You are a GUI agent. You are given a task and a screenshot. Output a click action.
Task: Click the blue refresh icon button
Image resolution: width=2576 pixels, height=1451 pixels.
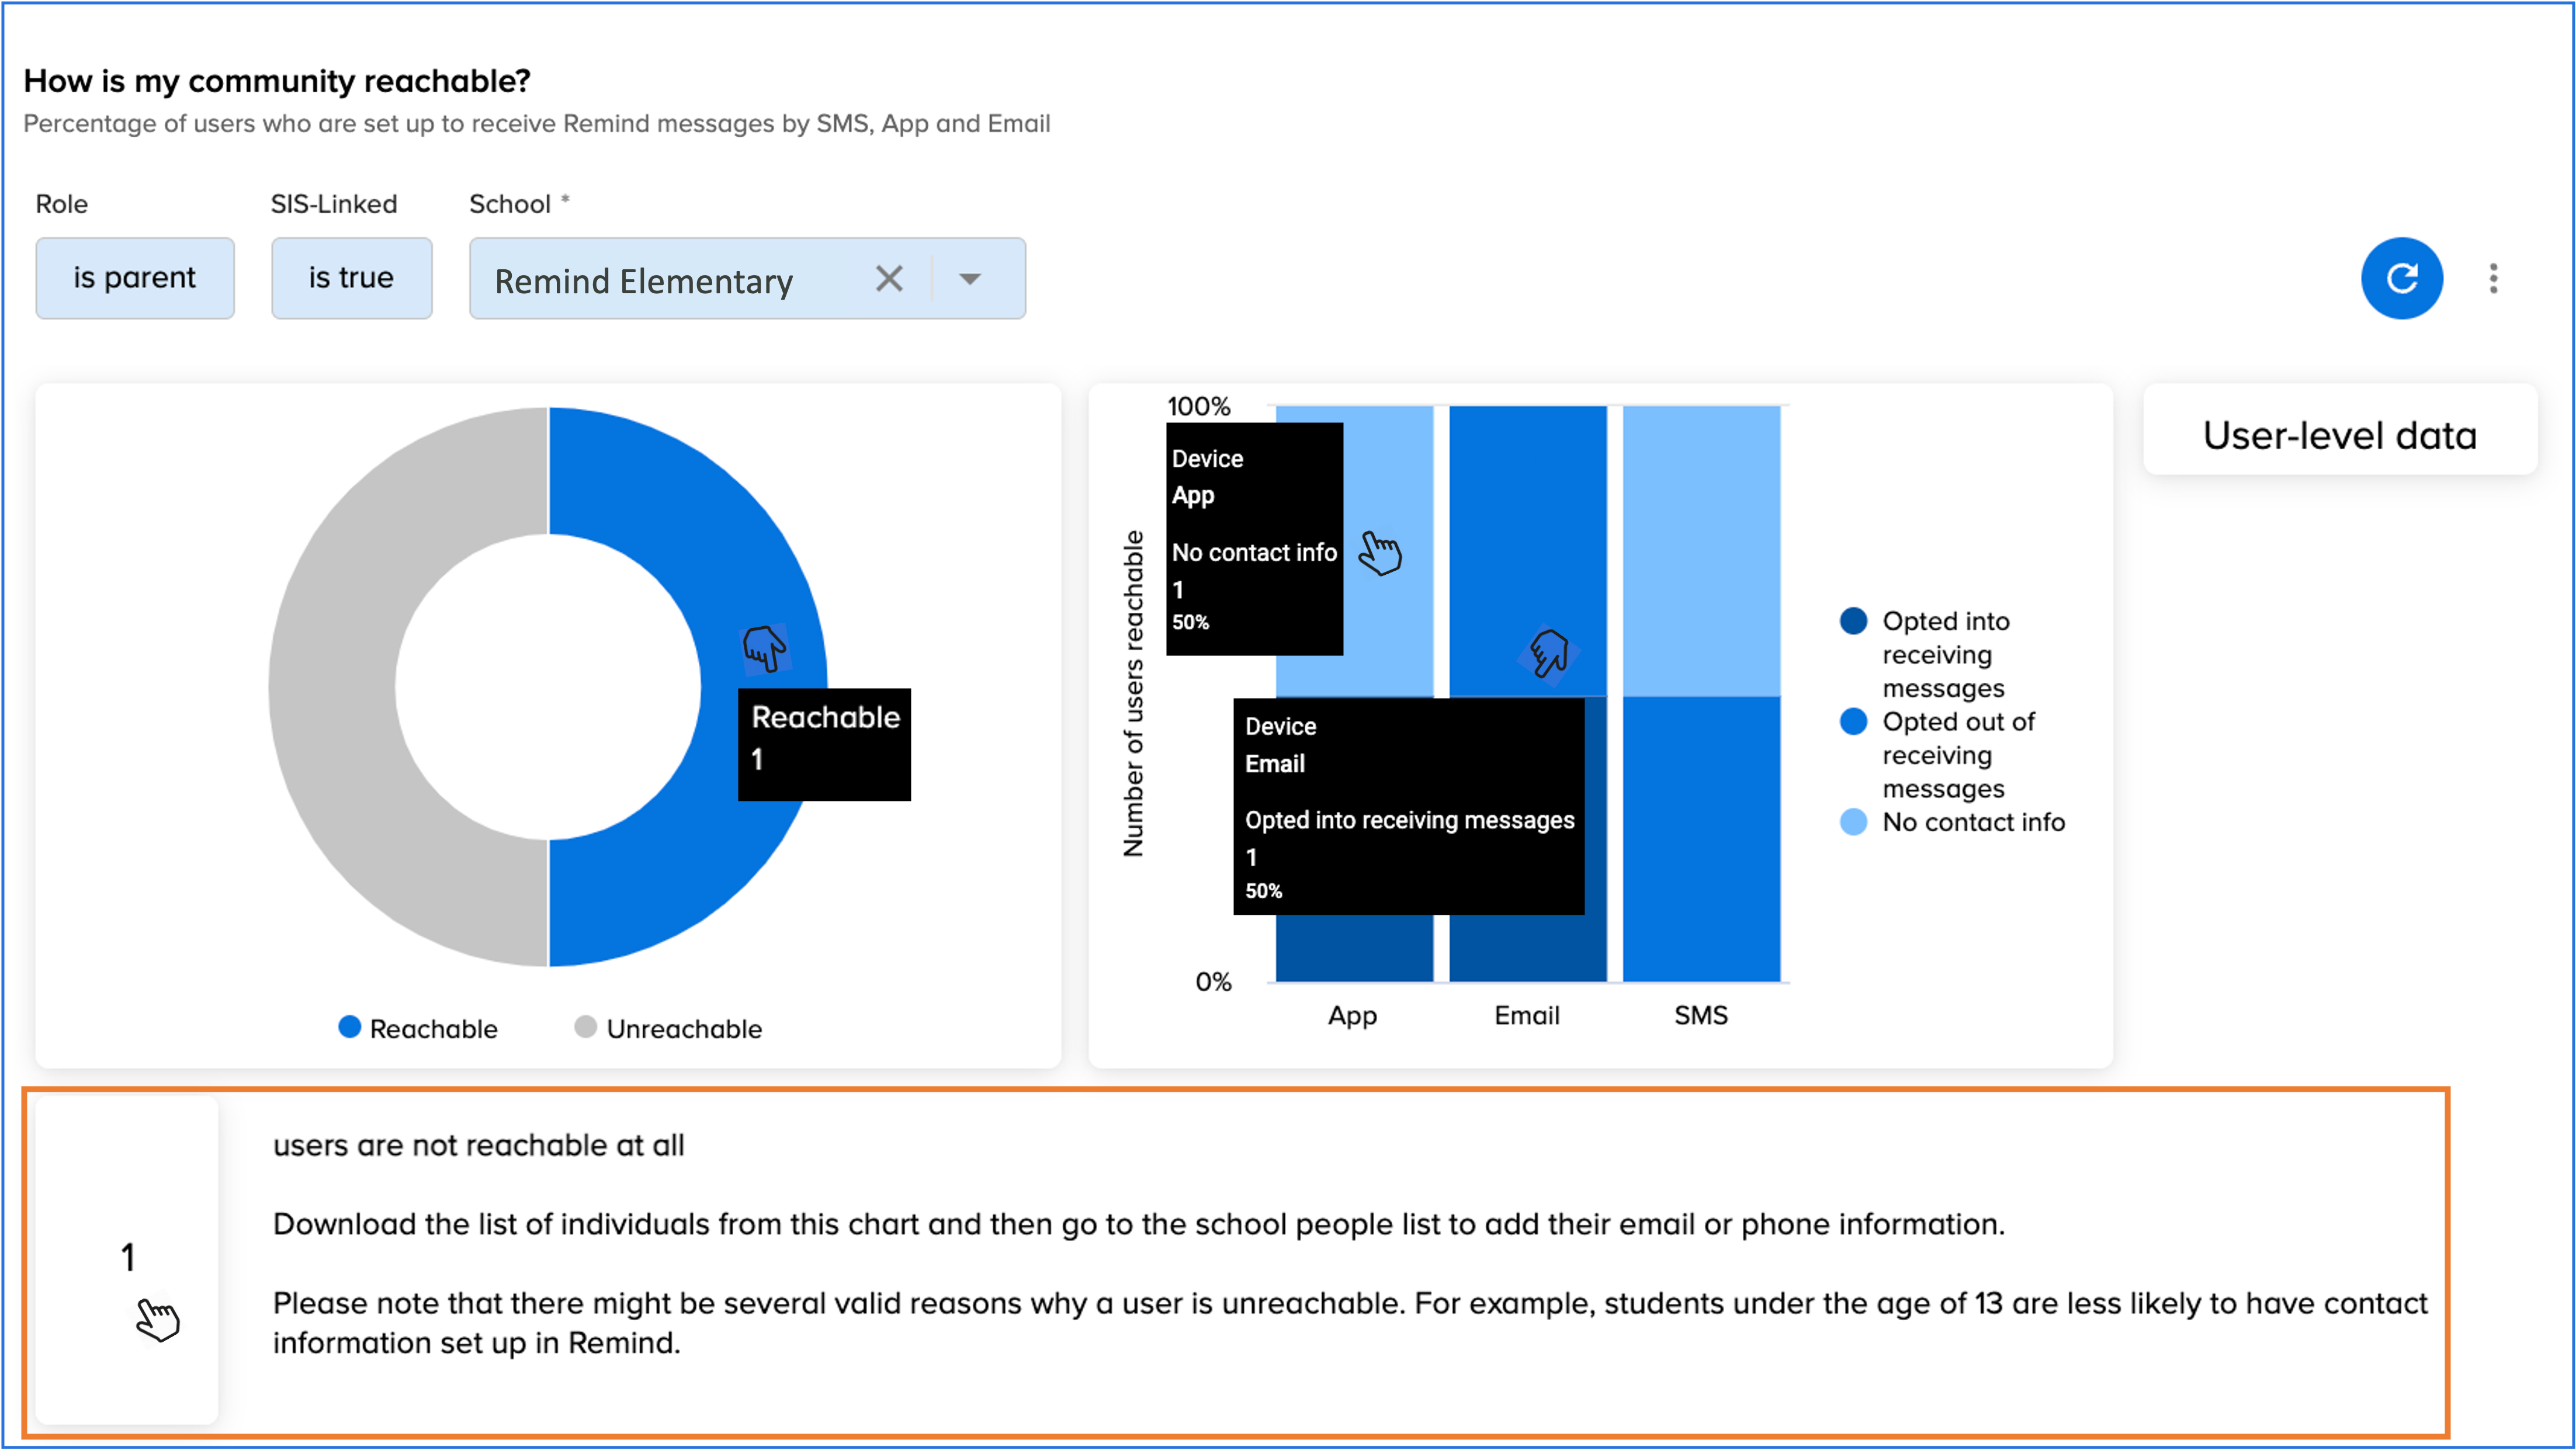coord(2401,278)
